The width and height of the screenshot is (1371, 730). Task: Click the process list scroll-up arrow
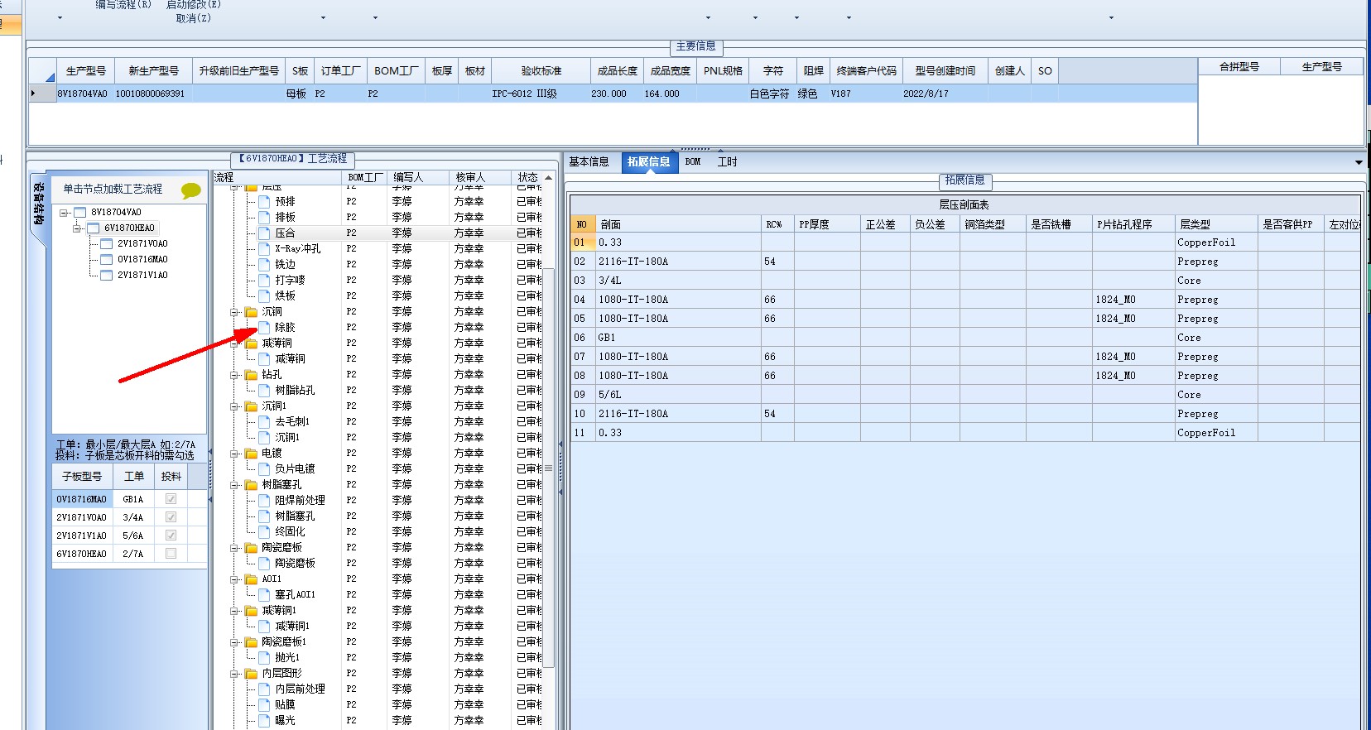click(x=548, y=178)
